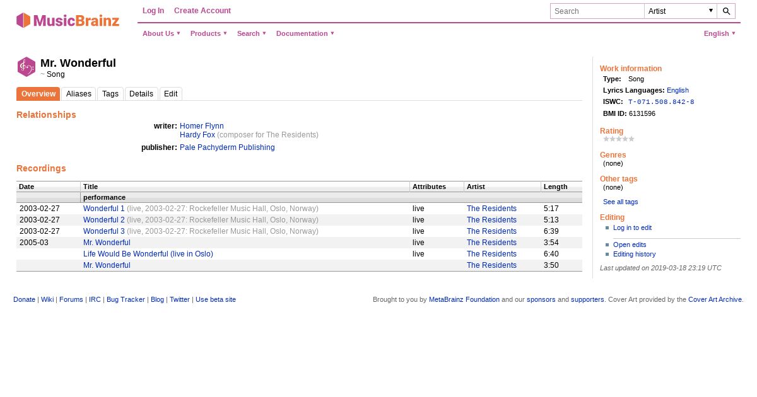Click the BMI ID value 6131596
The height and width of the screenshot is (397, 757).
(x=642, y=113)
